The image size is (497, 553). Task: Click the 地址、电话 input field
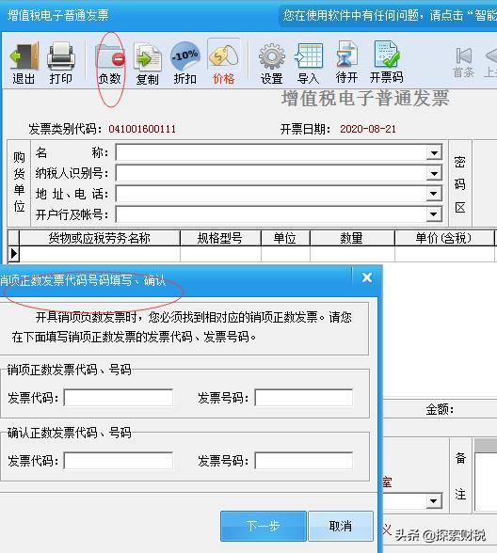pos(271,194)
